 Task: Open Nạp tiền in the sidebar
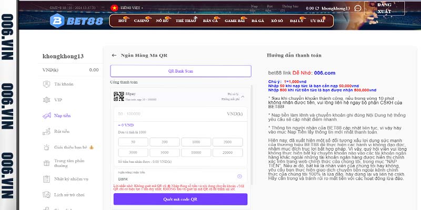[x=62, y=115]
